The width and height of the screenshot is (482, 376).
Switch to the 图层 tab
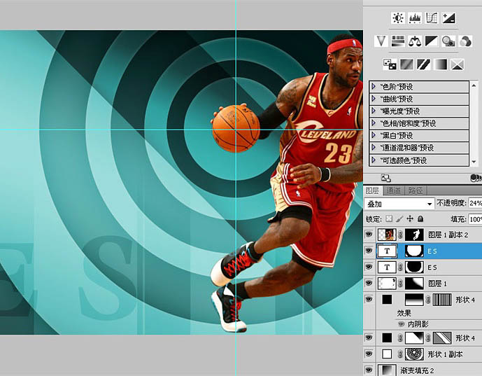[x=372, y=190]
